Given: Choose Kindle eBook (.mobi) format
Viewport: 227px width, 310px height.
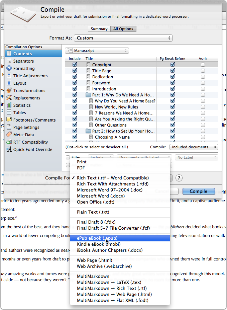Looking at the screenshot, I should (x=120, y=244).
